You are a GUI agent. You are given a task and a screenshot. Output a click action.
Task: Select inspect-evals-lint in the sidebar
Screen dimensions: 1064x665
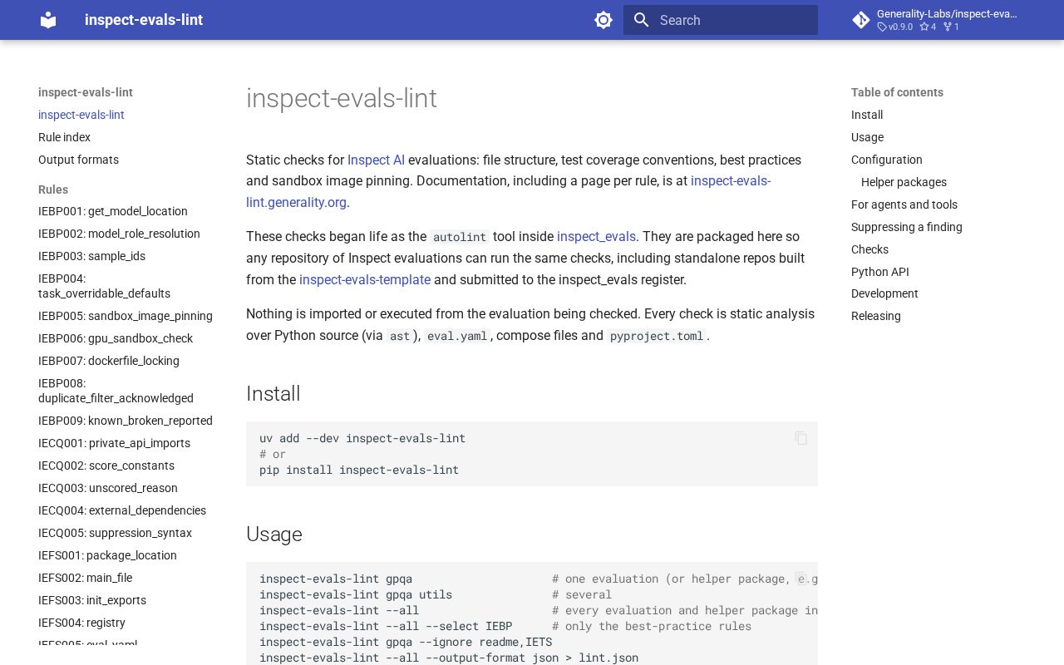[81, 115]
